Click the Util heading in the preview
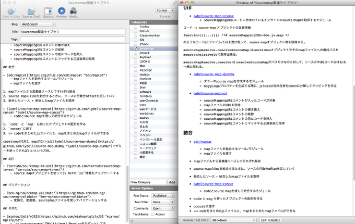The height and width of the screenshot is (224, 355). (187, 8)
